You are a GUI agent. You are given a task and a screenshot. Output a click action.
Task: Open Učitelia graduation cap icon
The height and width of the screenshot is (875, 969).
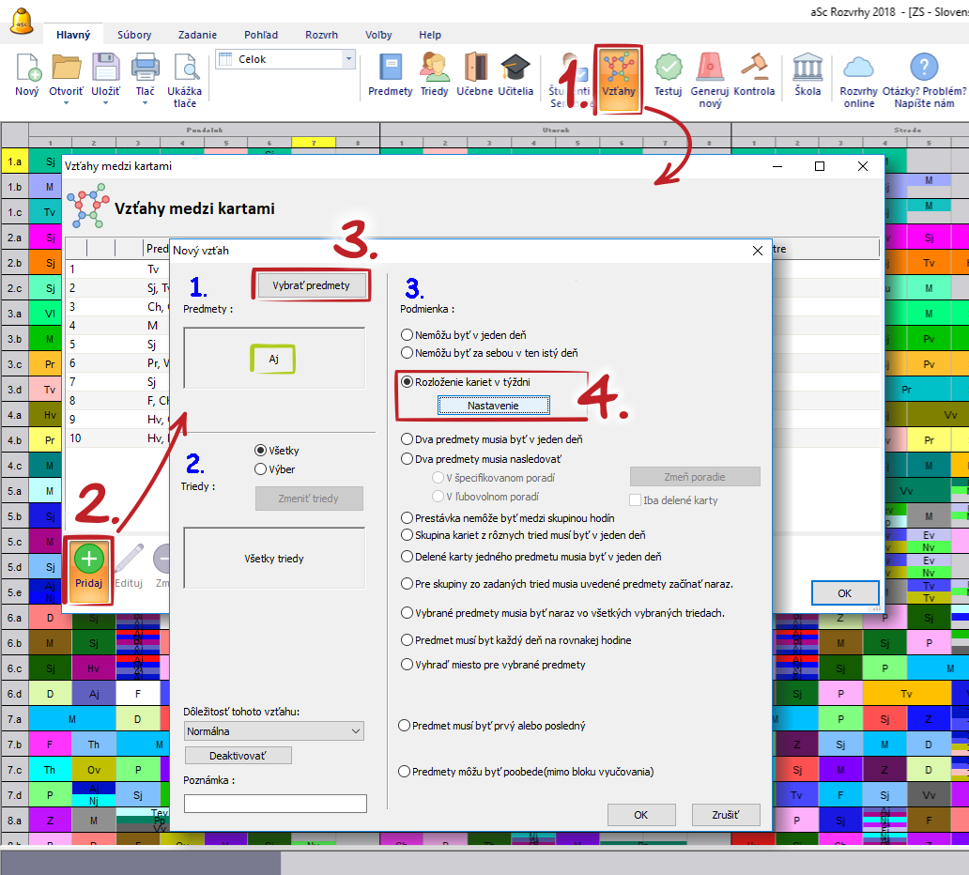(x=515, y=69)
